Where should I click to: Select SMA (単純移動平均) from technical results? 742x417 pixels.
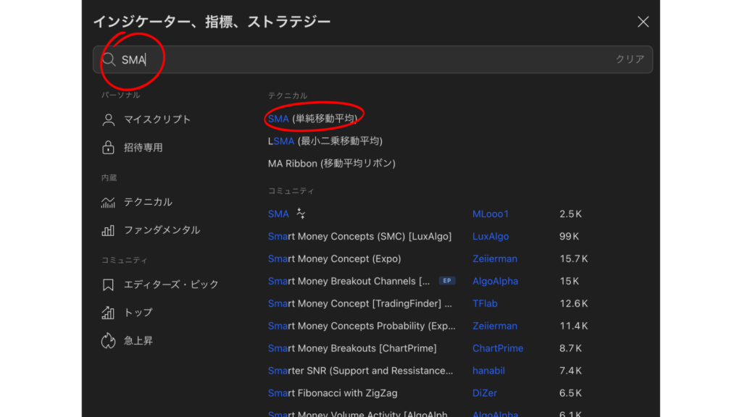pyautogui.click(x=312, y=119)
